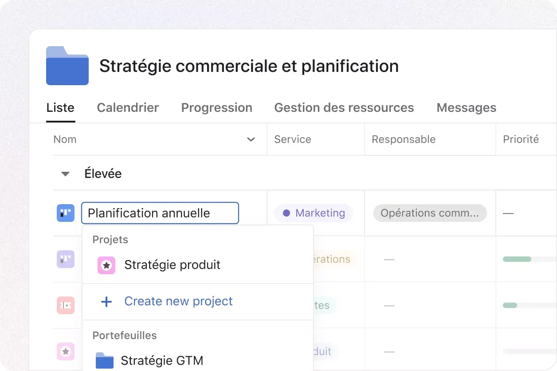Viewport: 557px width, 371px height.
Task: Click the red ticket project icon
Action: pyautogui.click(x=66, y=305)
